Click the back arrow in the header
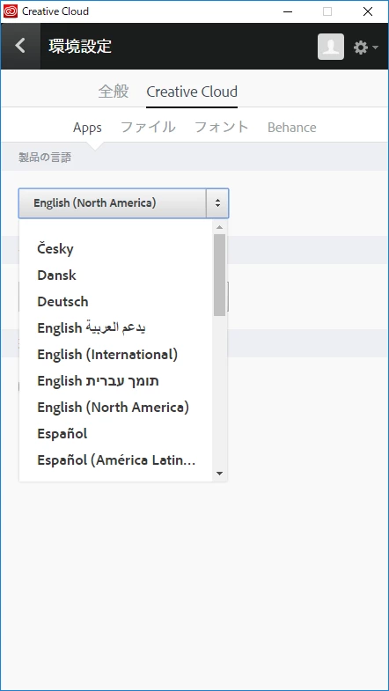 pyautogui.click(x=20, y=46)
